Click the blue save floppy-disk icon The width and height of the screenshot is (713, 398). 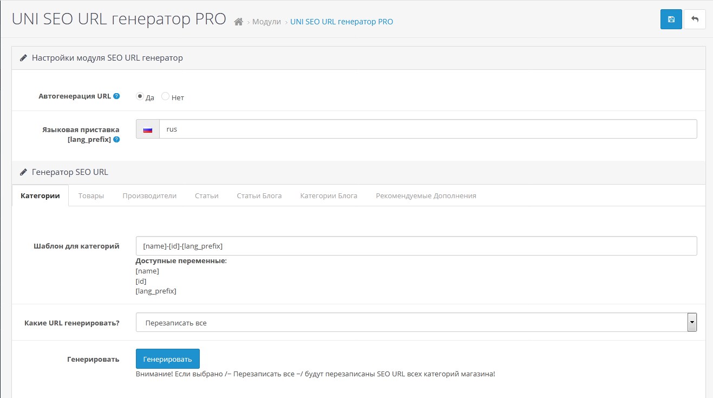(x=671, y=19)
